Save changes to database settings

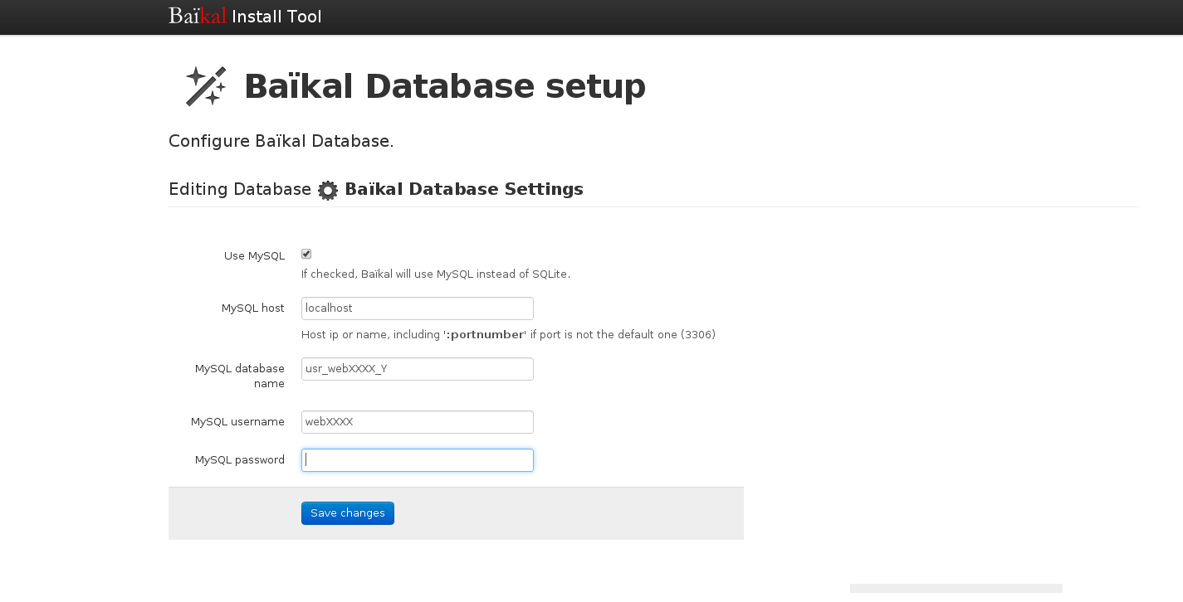point(348,513)
